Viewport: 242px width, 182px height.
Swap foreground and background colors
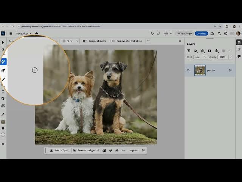(3, 128)
